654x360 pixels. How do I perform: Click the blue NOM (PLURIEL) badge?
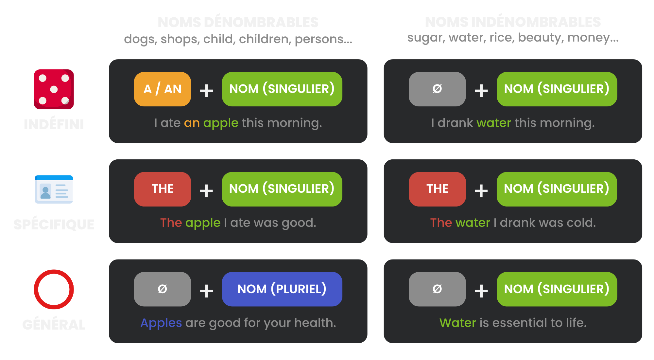282,289
